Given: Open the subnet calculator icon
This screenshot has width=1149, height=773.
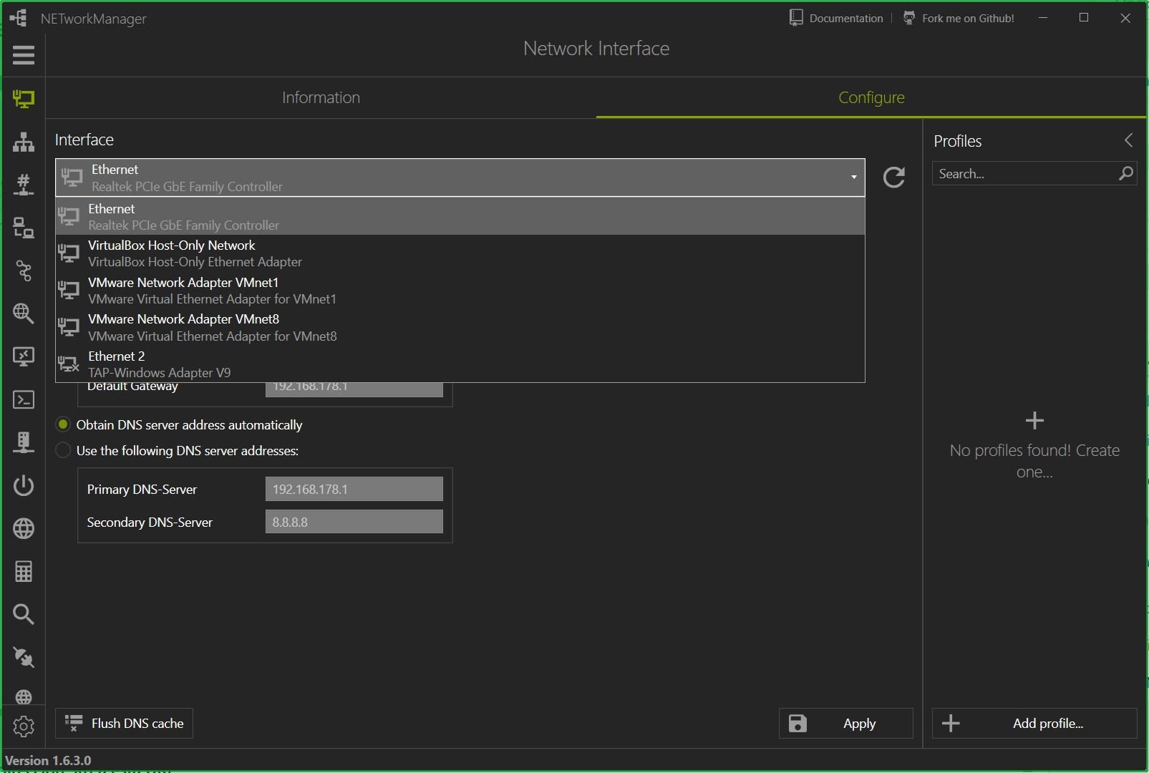Looking at the screenshot, I should pos(23,571).
